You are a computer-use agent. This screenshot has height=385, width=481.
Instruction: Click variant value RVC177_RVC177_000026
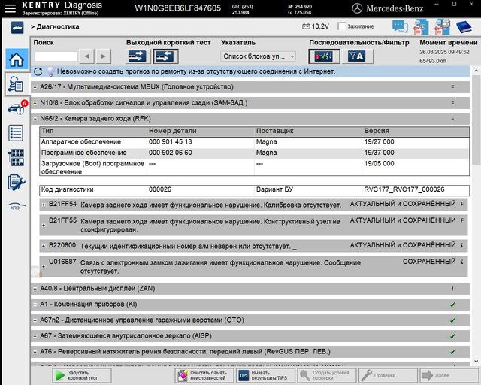(x=404, y=189)
